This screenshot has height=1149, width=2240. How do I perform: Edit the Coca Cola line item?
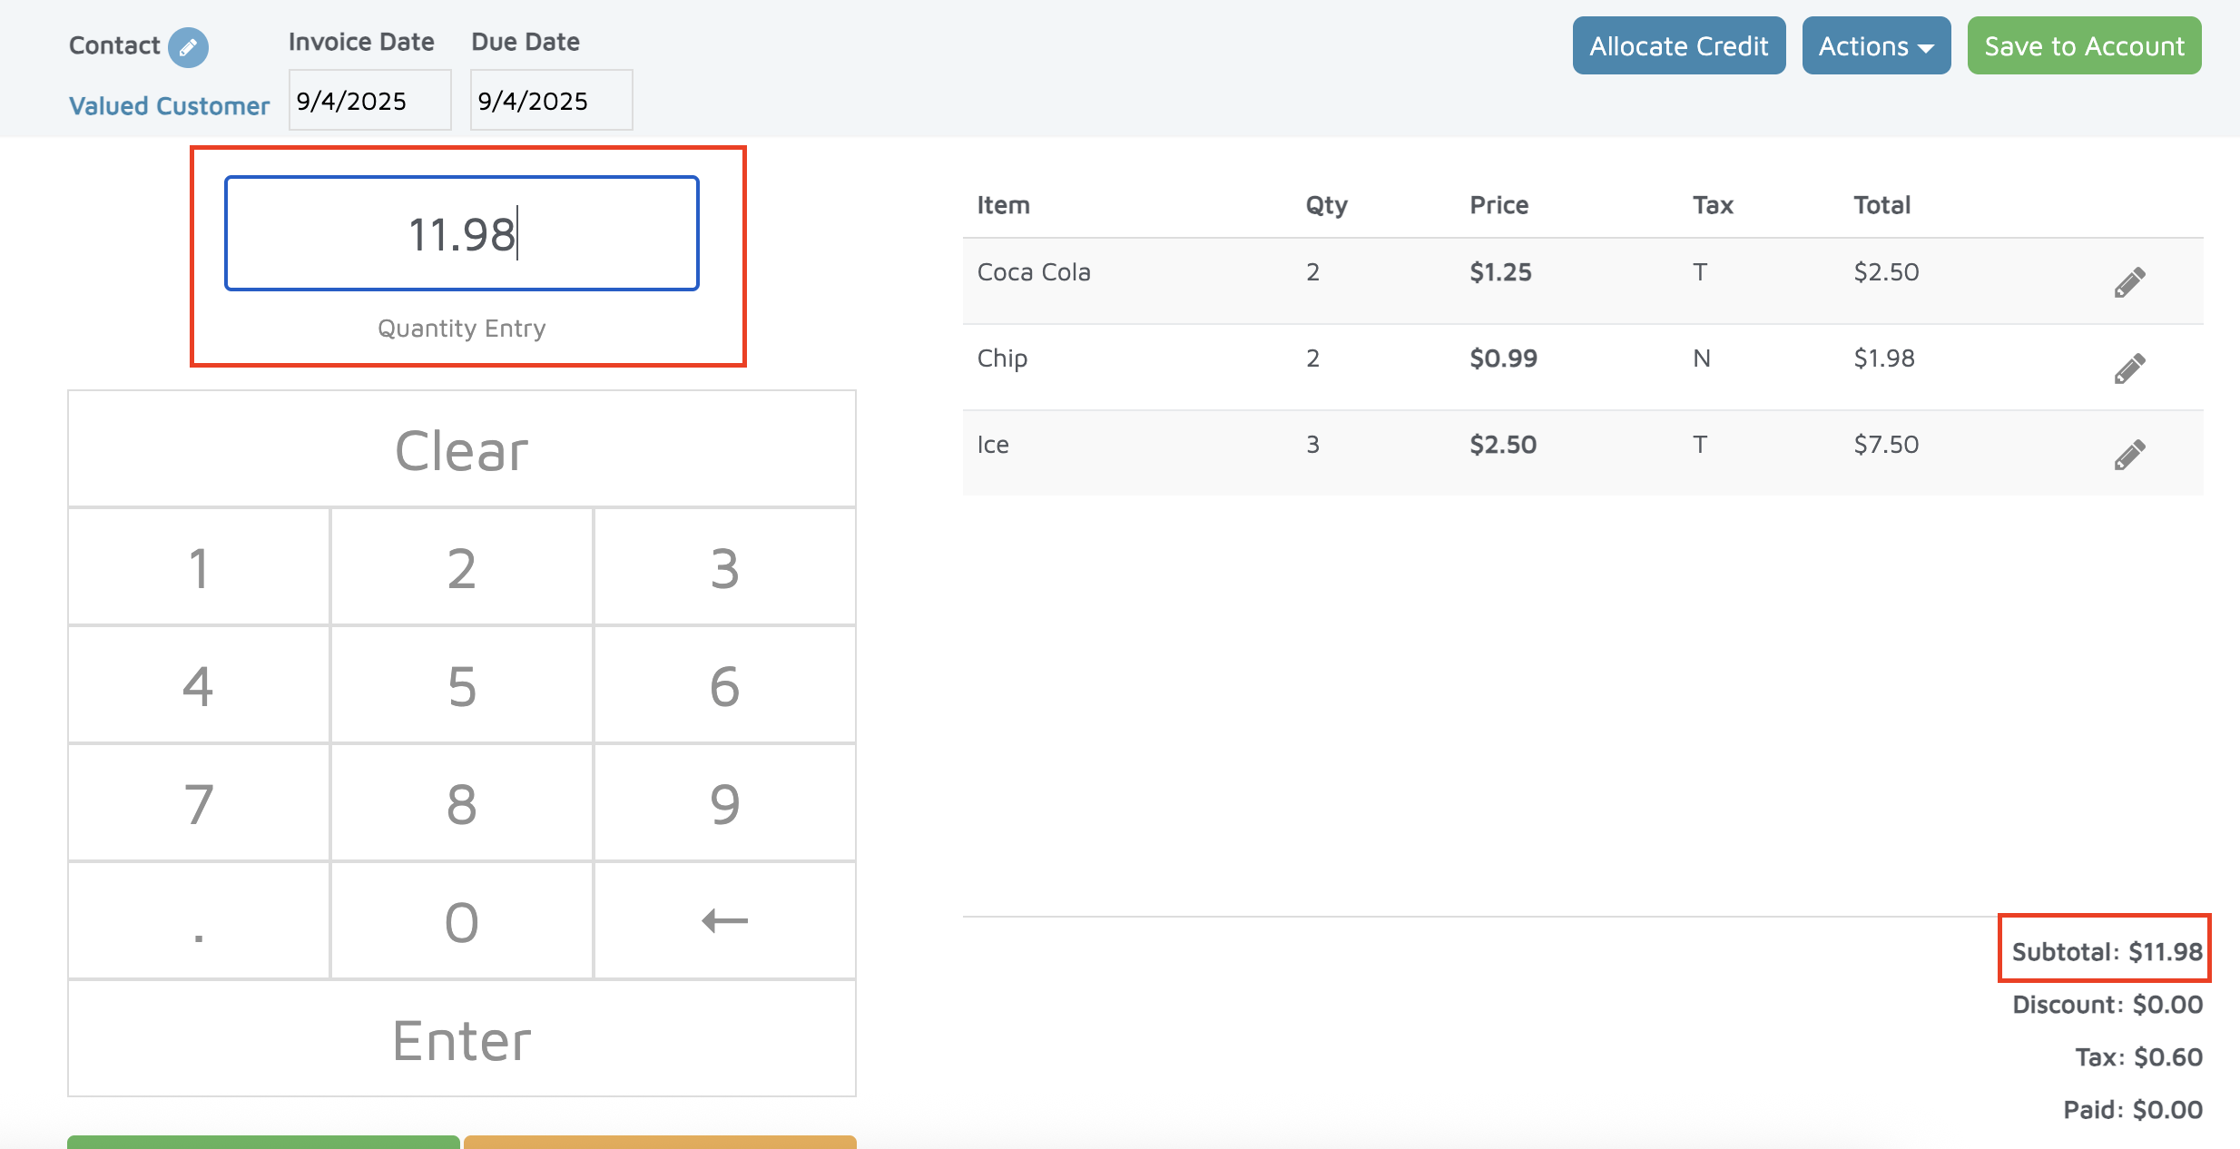tap(2129, 282)
